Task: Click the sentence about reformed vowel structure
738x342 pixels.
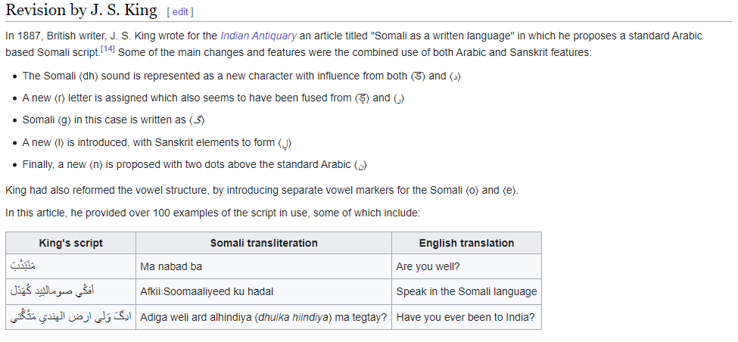Action: [262, 190]
